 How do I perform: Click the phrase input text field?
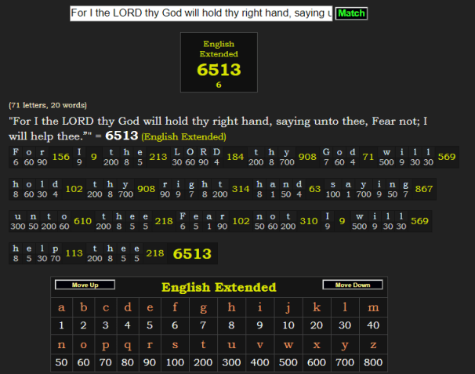click(201, 13)
